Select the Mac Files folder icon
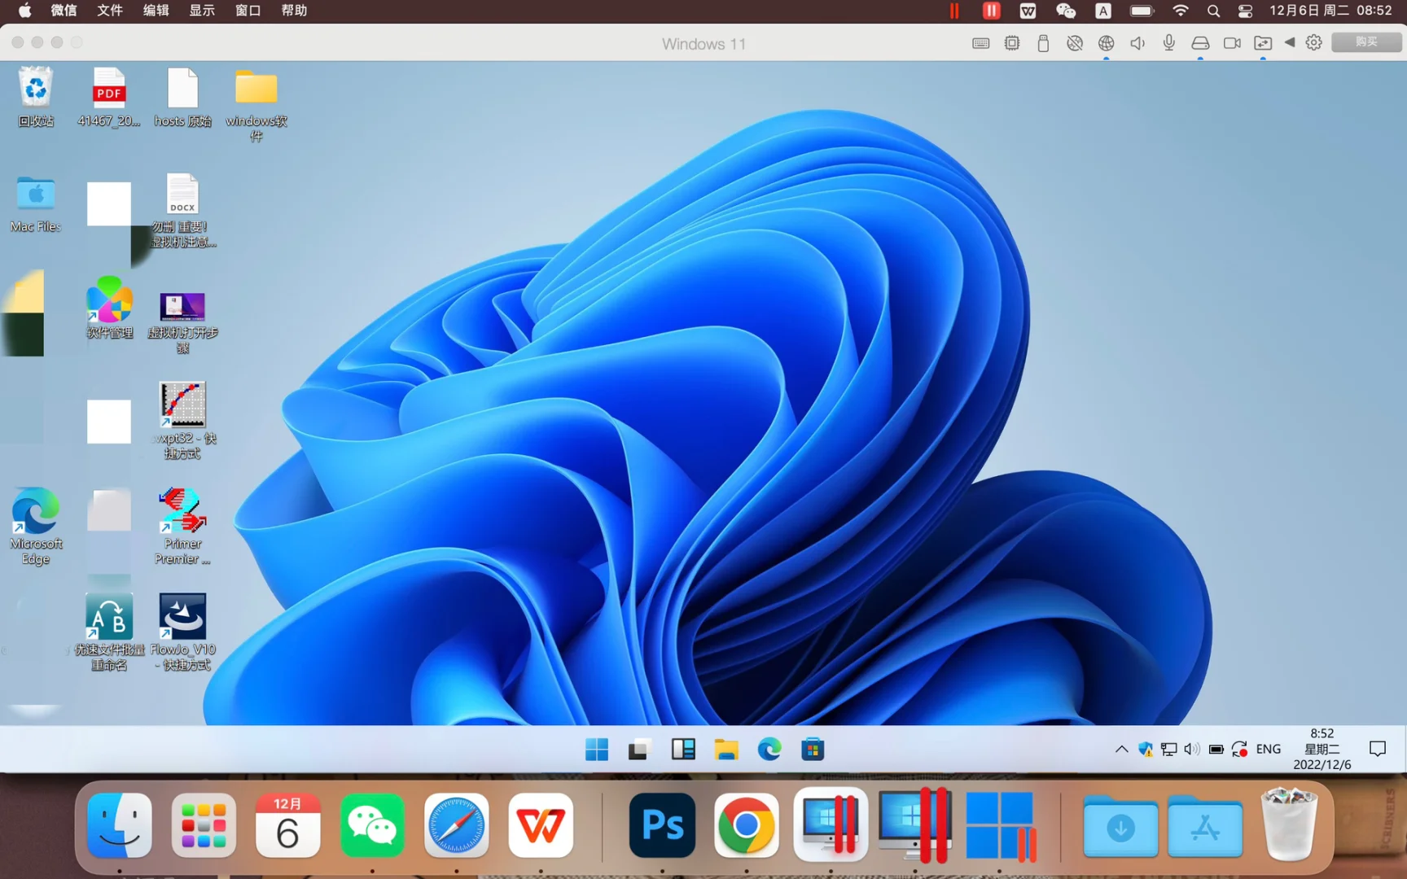This screenshot has width=1407, height=879. [x=36, y=203]
